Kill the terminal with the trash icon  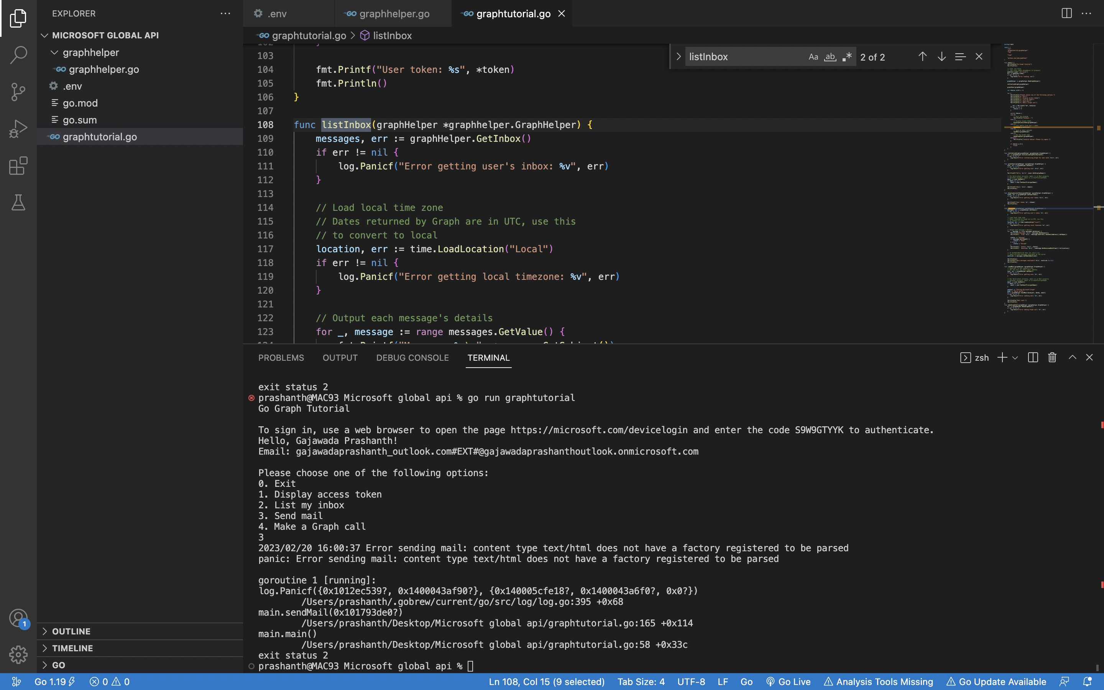pyautogui.click(x=1052, y=357)
